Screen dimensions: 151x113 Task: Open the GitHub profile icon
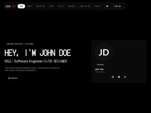point(113,77)
